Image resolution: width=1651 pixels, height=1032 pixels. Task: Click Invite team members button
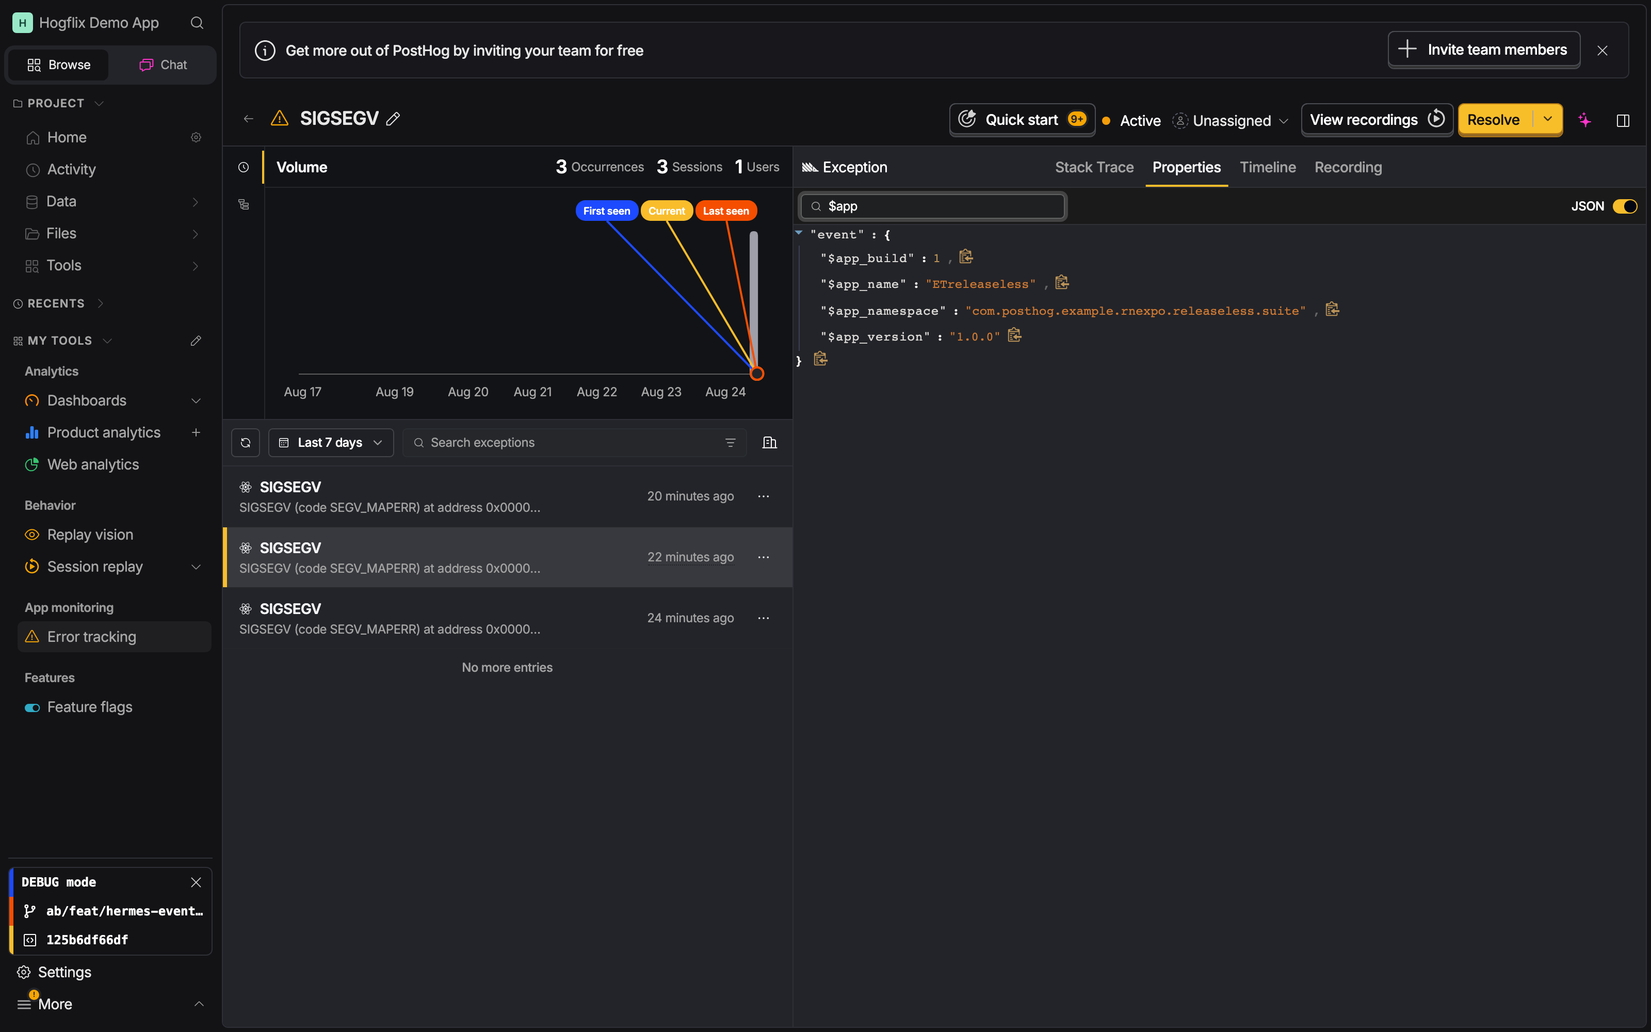1484,50
